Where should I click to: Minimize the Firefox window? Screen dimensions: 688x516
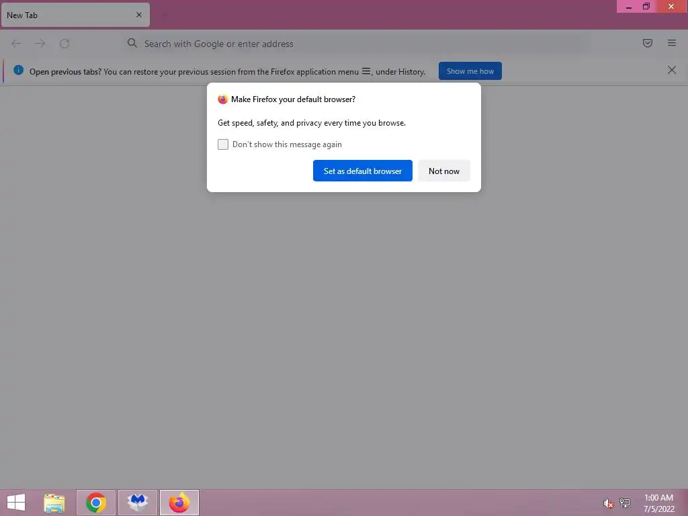click(x=629, y=7)
